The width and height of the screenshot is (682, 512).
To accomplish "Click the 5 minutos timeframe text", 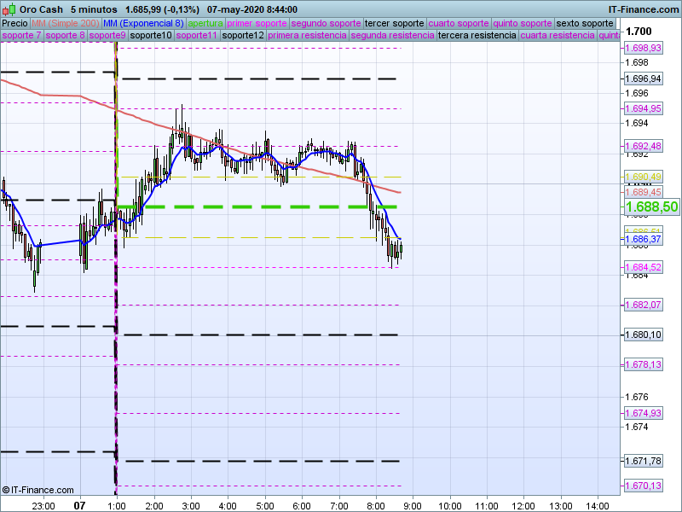I will [x=94, y=9].
